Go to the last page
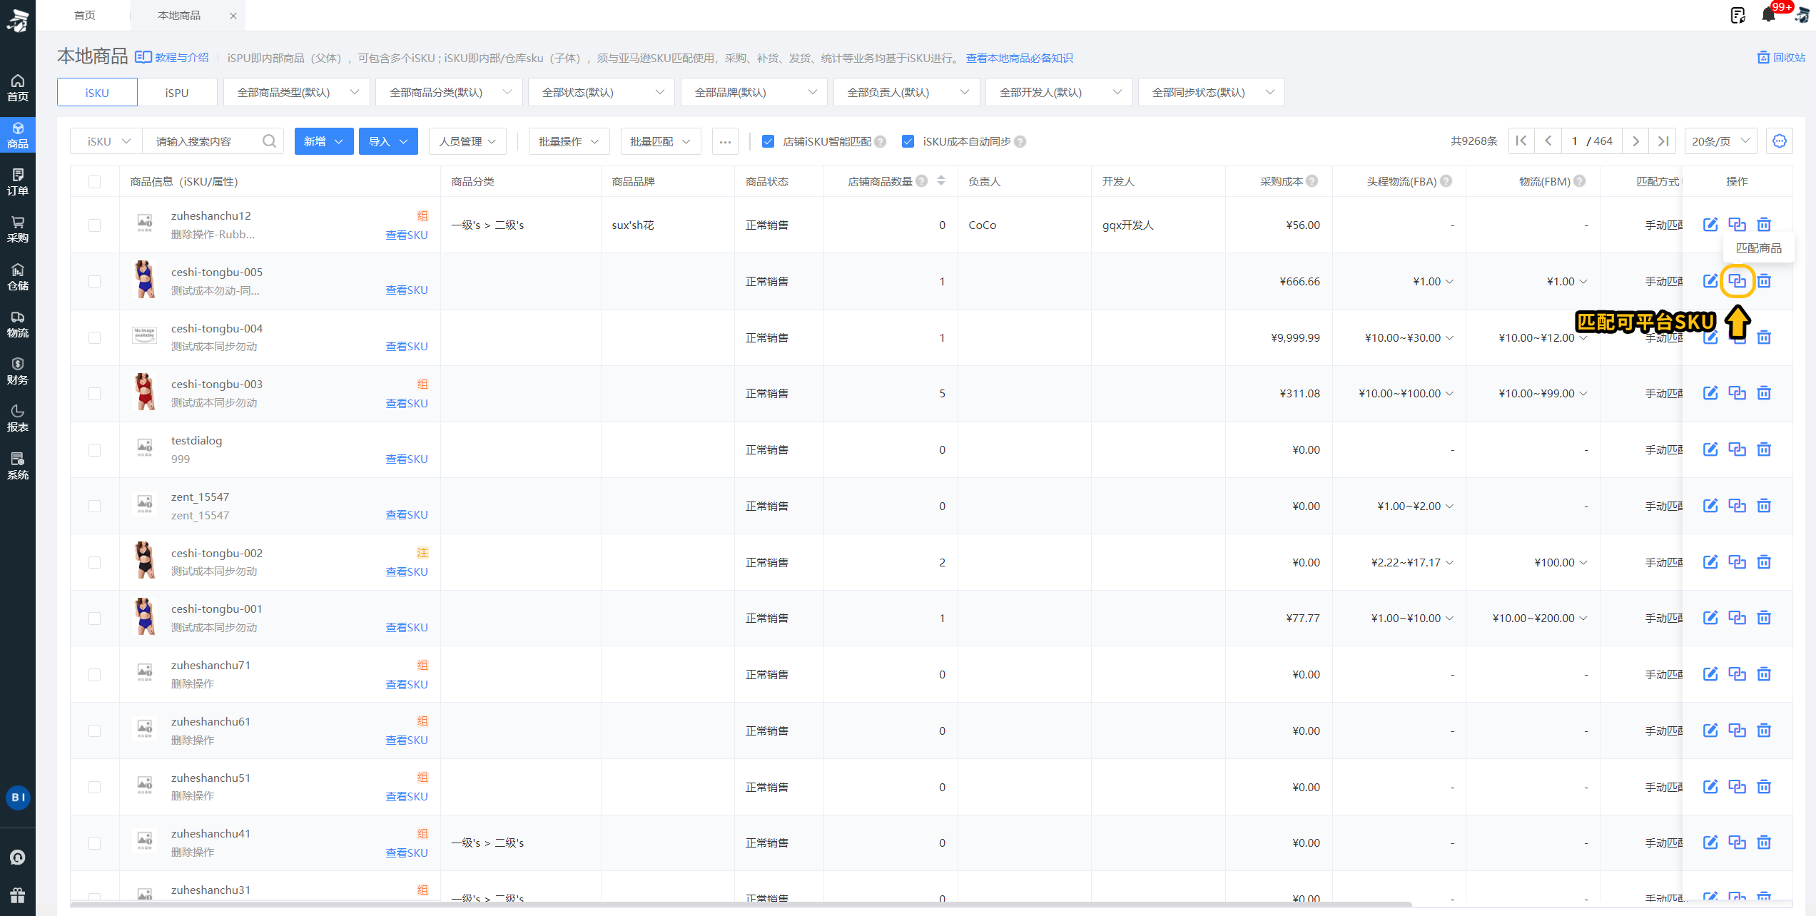The width and height of the screenshot is (1816, 916). click(x=1663, y=141)
